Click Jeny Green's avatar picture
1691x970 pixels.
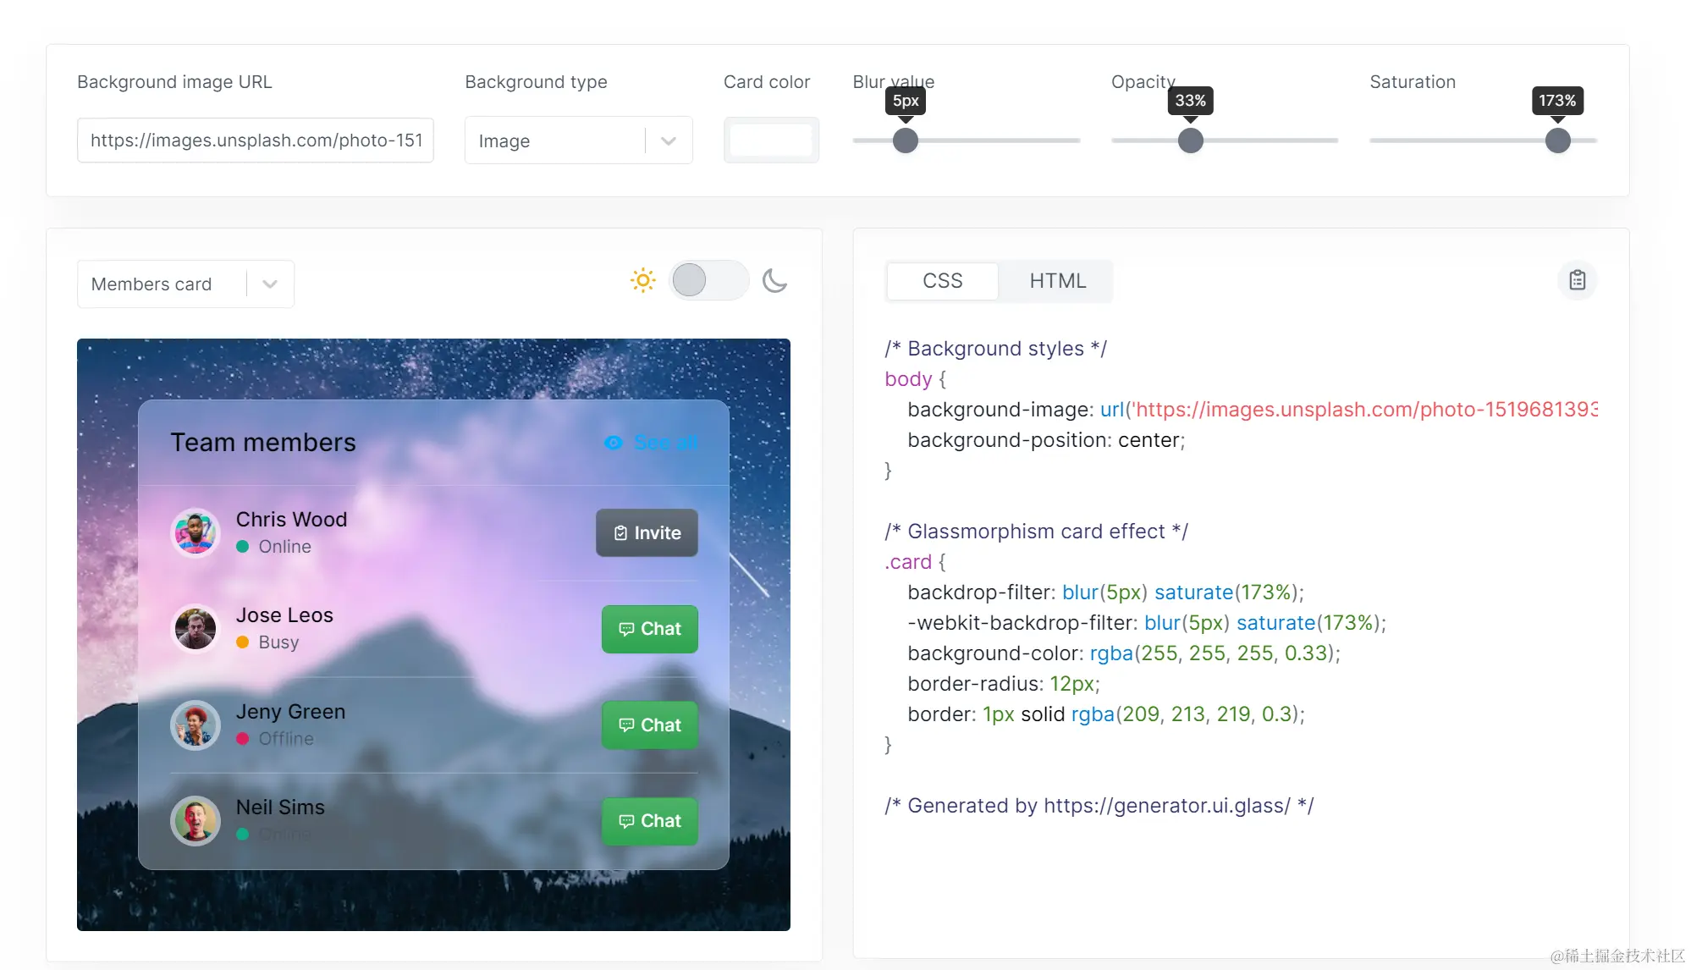pyautogui.click(x=196, y=725)
